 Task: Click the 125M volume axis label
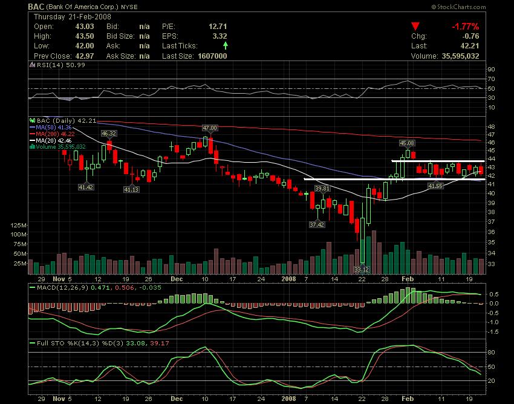(x=18, y=225)
